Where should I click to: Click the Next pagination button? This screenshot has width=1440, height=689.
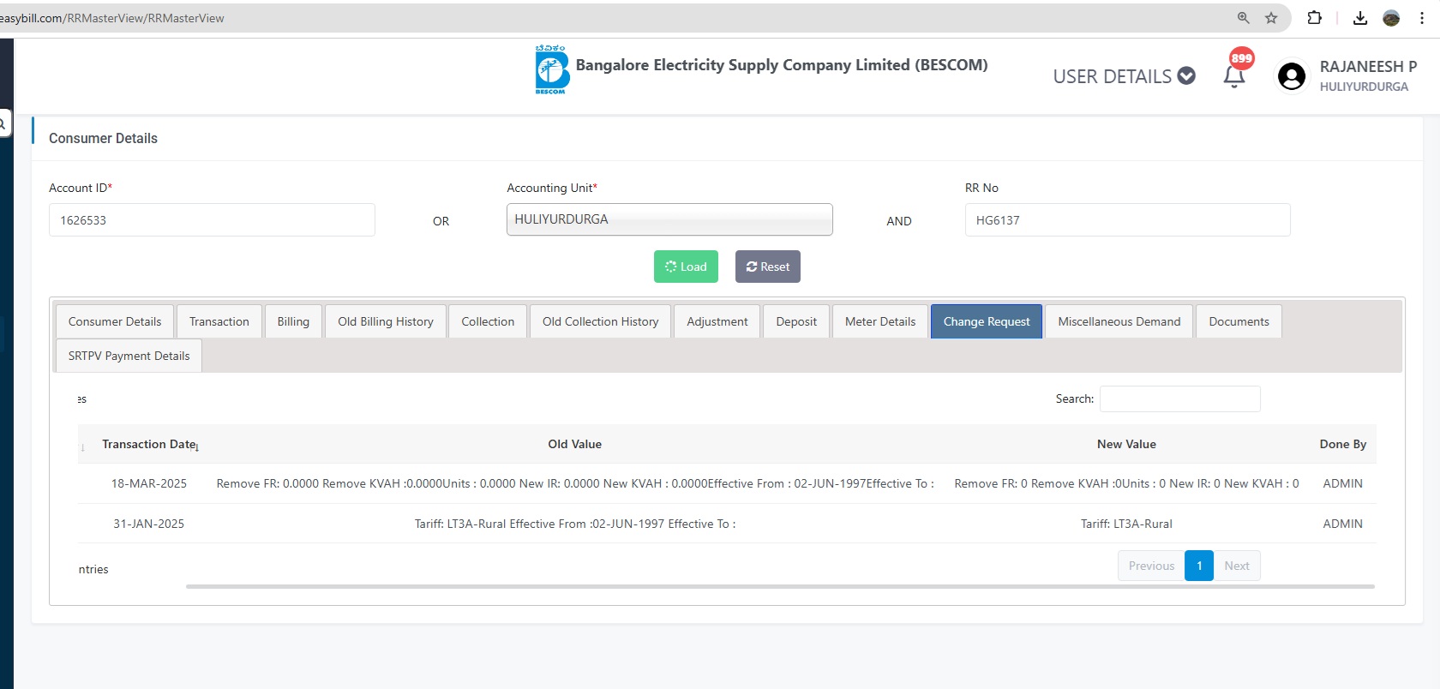[x=1237, y=566]
